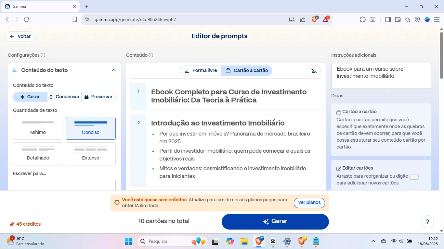
Task: Click the Ver planos button
Action: (309, 203)
